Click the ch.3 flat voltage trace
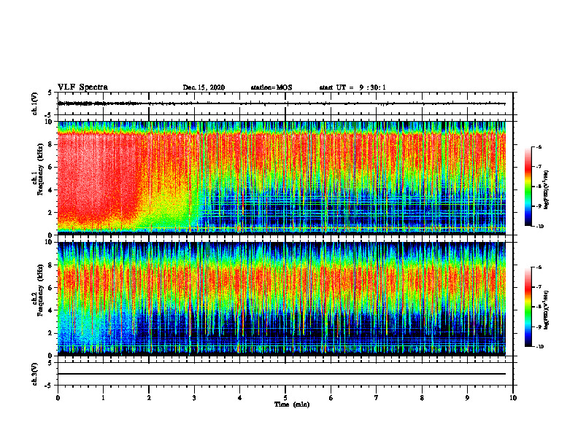578x446 pixels. click(x=282, y=374)
